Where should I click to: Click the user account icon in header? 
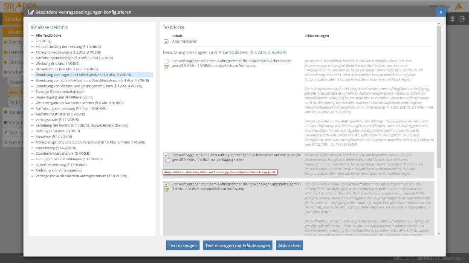452,19
